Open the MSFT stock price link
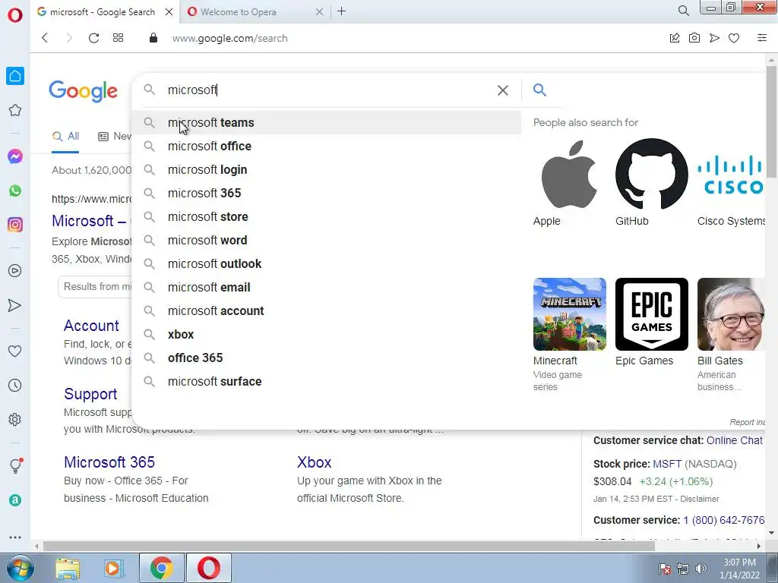The height and width of the screenshot is (583, 778). tap(667, 464)
